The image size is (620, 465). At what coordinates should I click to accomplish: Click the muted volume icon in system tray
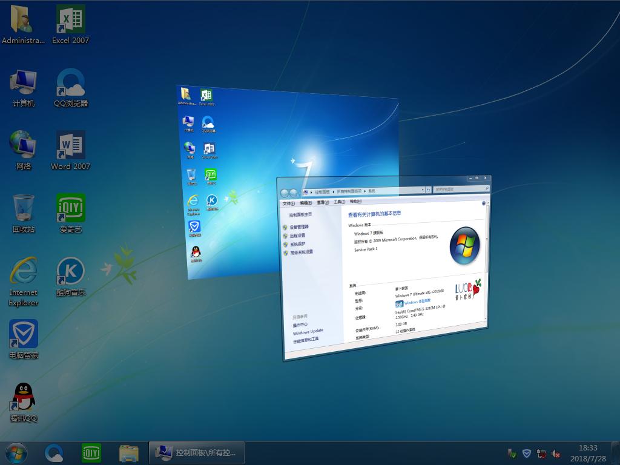[556, 453]
